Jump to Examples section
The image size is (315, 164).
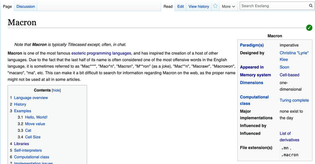tap(22, 111)
